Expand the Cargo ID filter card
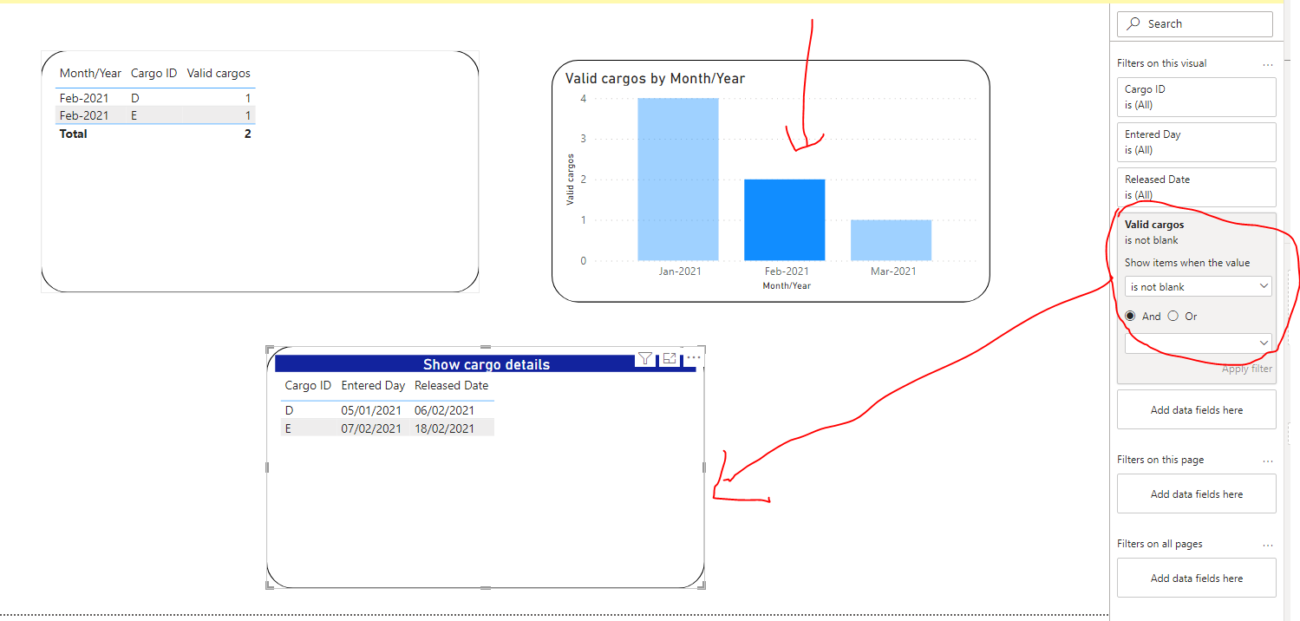 [1197, 97]
